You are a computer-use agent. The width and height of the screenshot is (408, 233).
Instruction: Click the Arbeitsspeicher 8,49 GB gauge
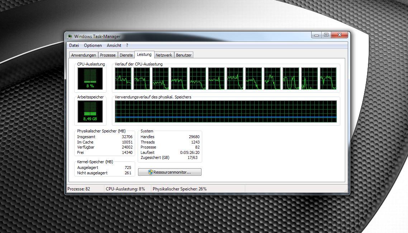pyautogui.click(x=90, y=112)
